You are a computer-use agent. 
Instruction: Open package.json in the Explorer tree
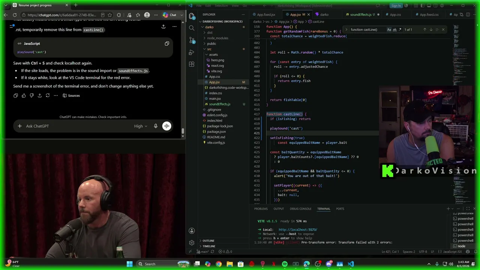(x=216, y=132)
